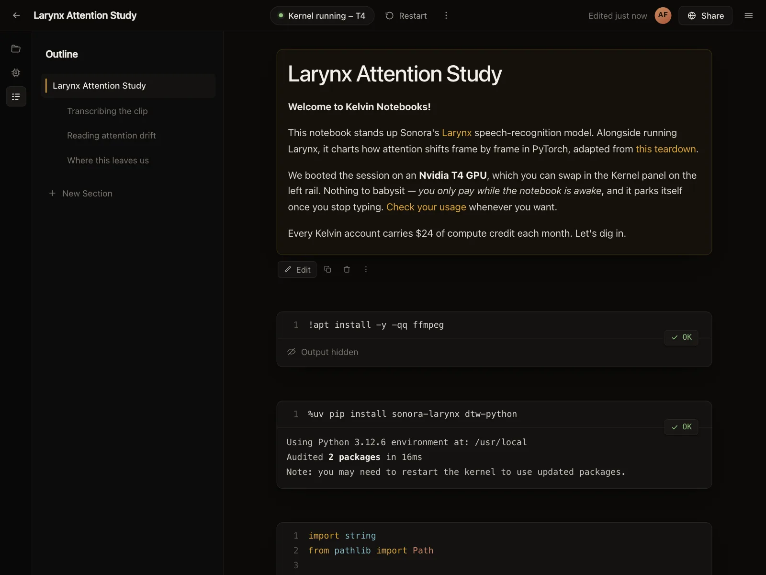Open the hamburger menu
The height and width of the screenshot is (575, 766).
point(749,15)
